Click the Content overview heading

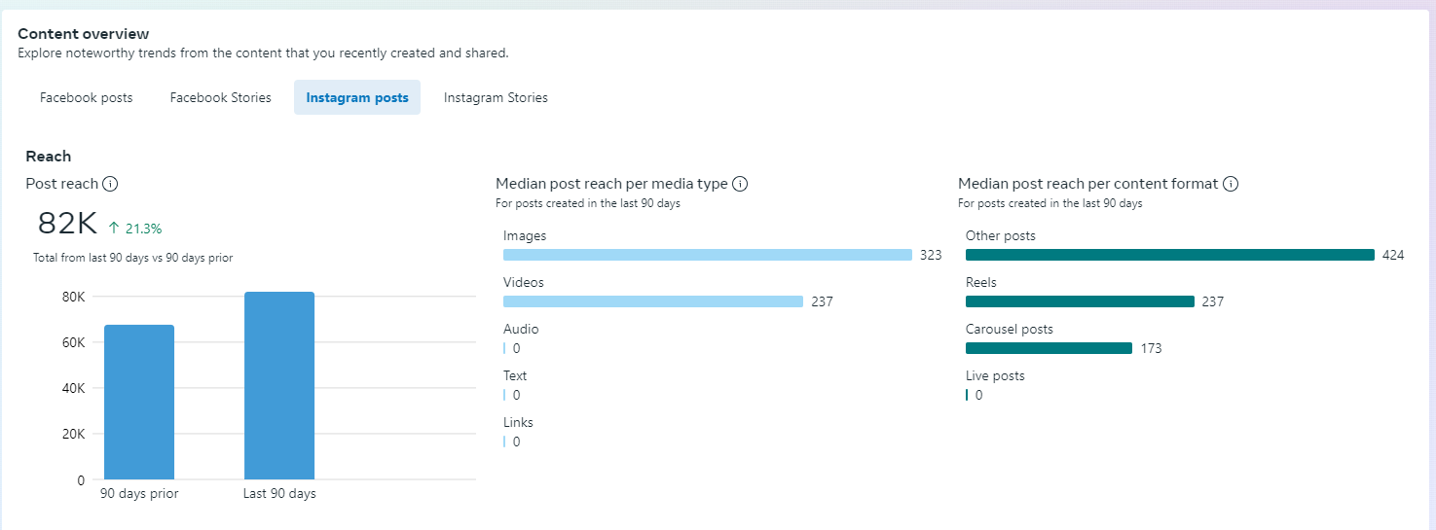[x=84, y=34]
